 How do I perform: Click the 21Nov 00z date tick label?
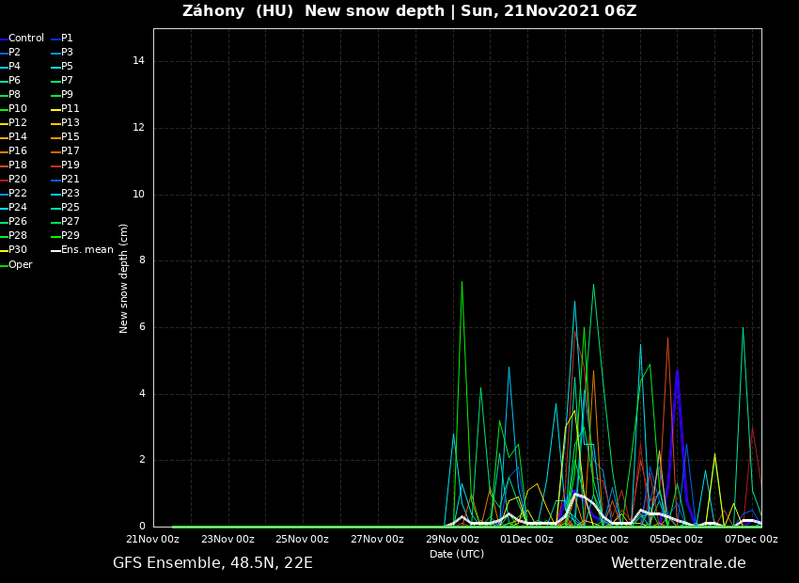153,540
